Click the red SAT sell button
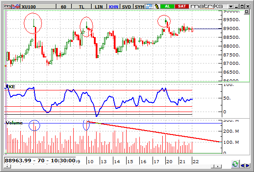254x172 pixels. (182, 7)
